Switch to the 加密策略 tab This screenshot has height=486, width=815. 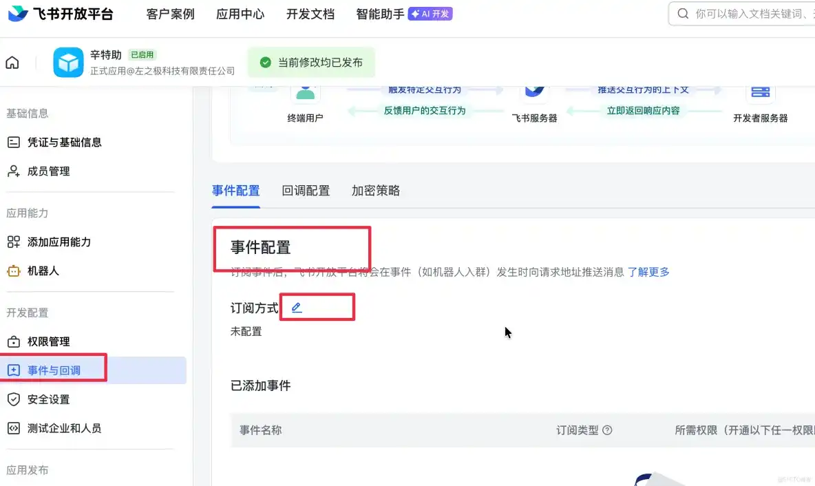375,191
